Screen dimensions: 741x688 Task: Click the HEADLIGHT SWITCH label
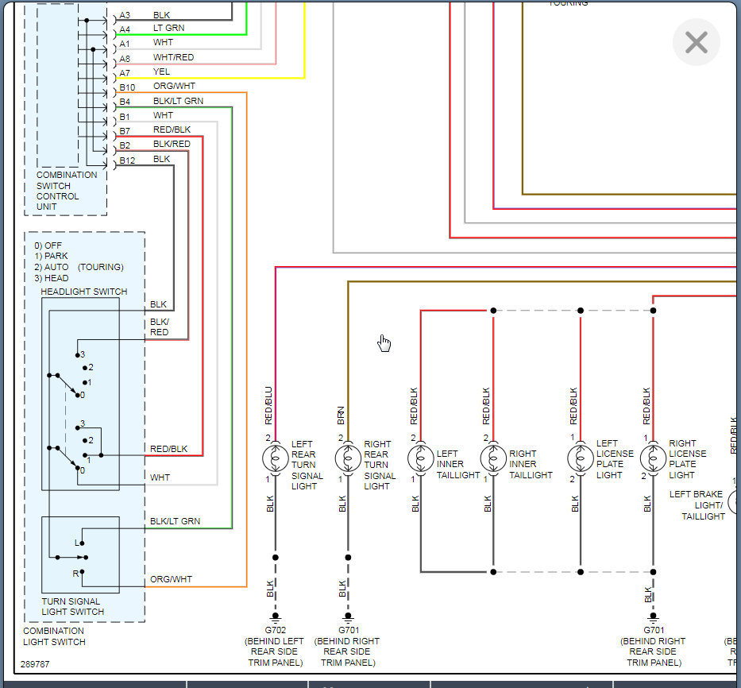(84, 292)
